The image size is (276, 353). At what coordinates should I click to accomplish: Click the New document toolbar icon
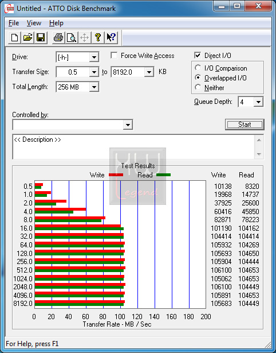14,37
